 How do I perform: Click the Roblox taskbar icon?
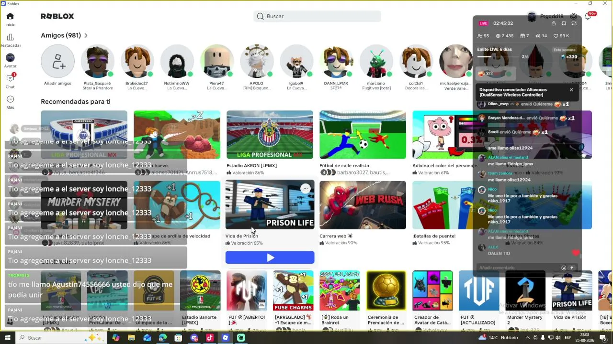(226, 338)
